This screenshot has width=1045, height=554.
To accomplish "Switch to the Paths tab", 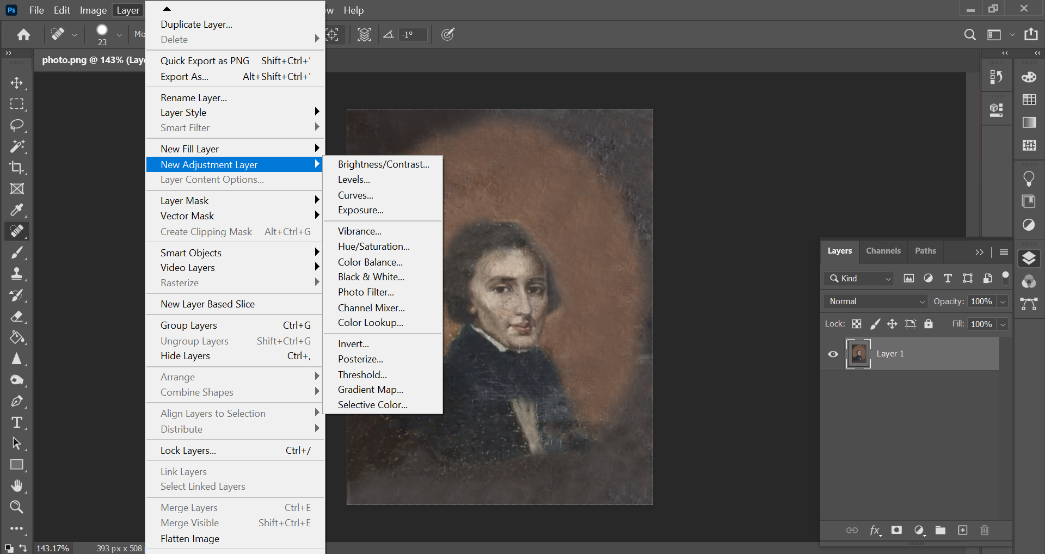I will point(925,251).
